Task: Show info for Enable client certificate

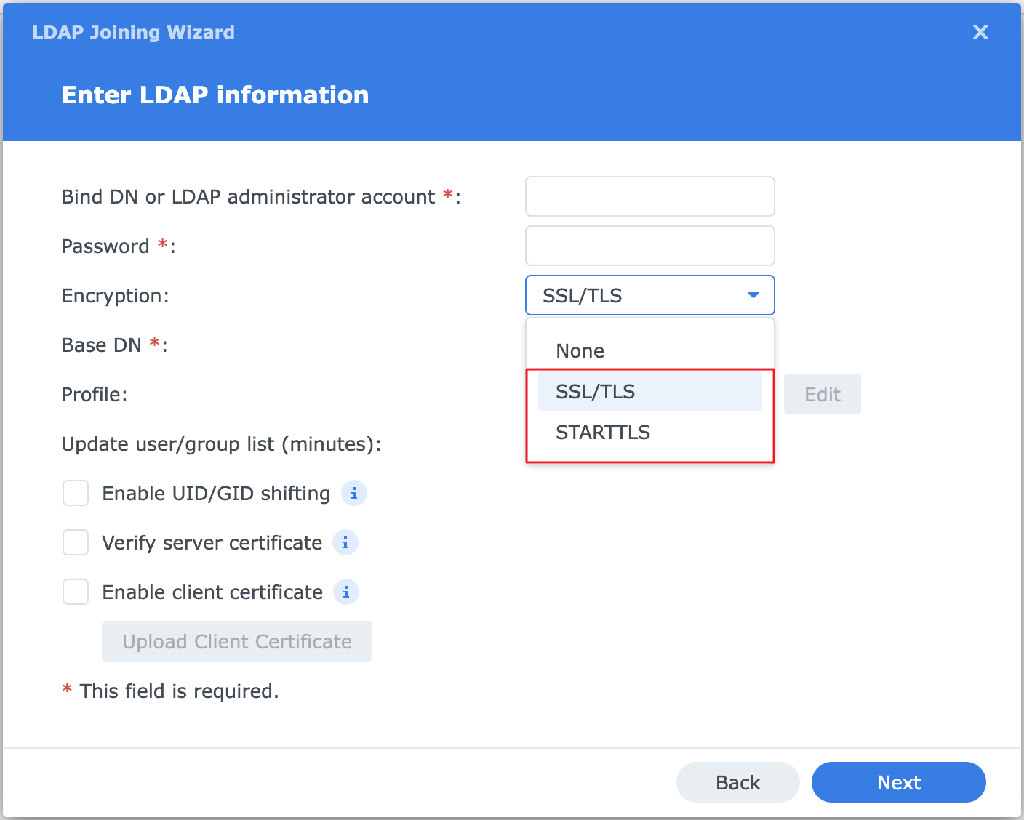Action: pos(346,592)
